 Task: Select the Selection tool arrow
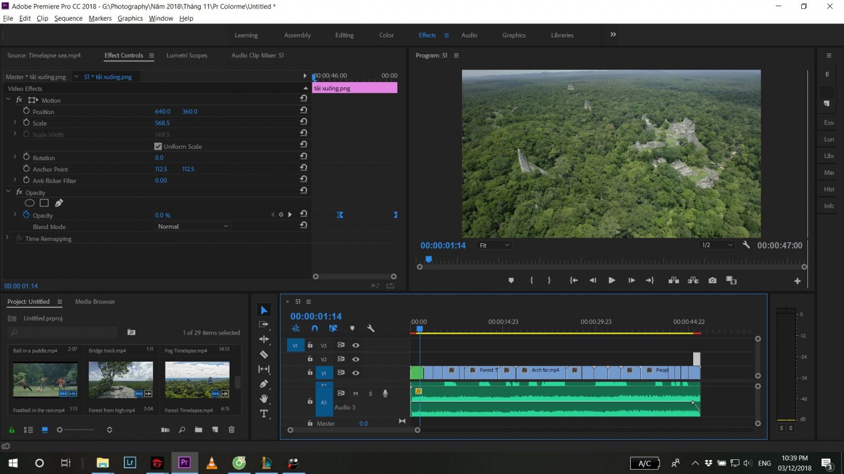264,310
